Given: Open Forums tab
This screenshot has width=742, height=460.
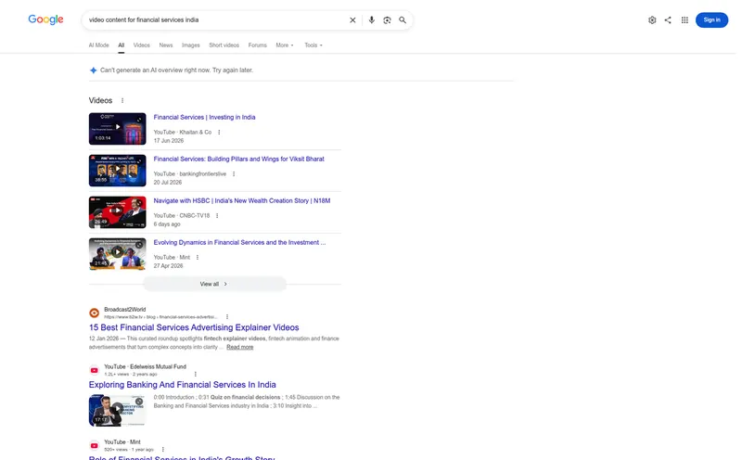Looking at the screenshot, I should point(258,45).
